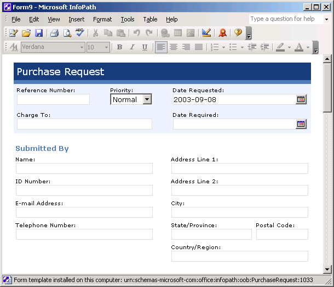334x287 pixels.
Task: Click the vertical scrollbar thumb
Action: pyautogui.click(x=327, y=88)
